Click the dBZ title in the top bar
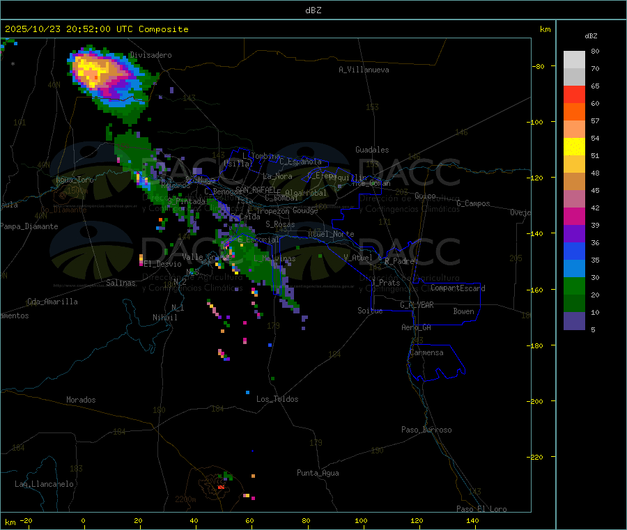The height and width of the screenshot is (530, 627). coord(313,10)
